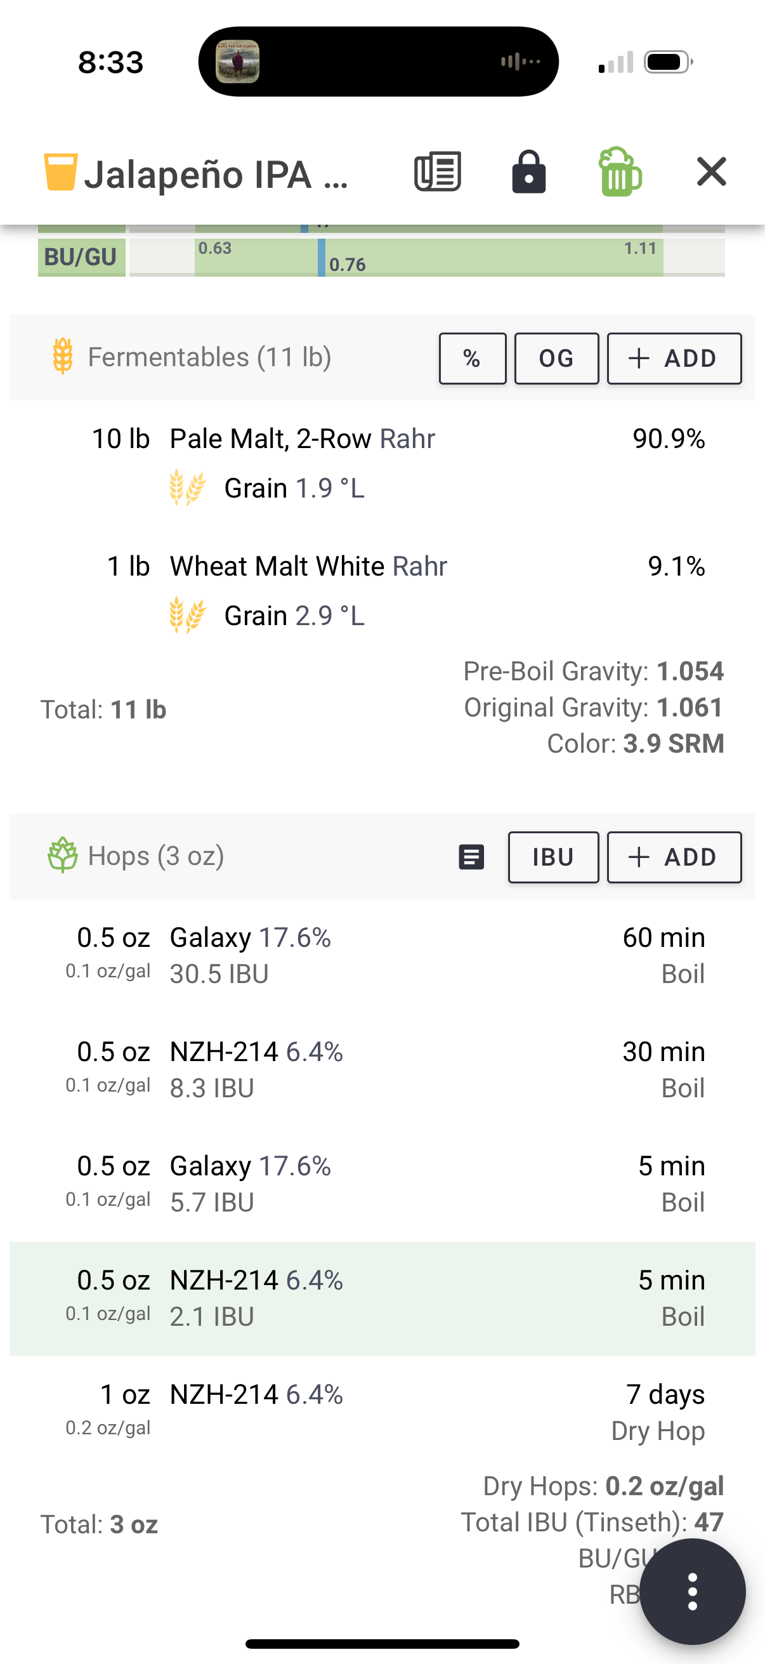Tap the yellow beer glass recipe icon
Screen dimensions: 765x1664
pyautogui.click(x=61, y=172)
